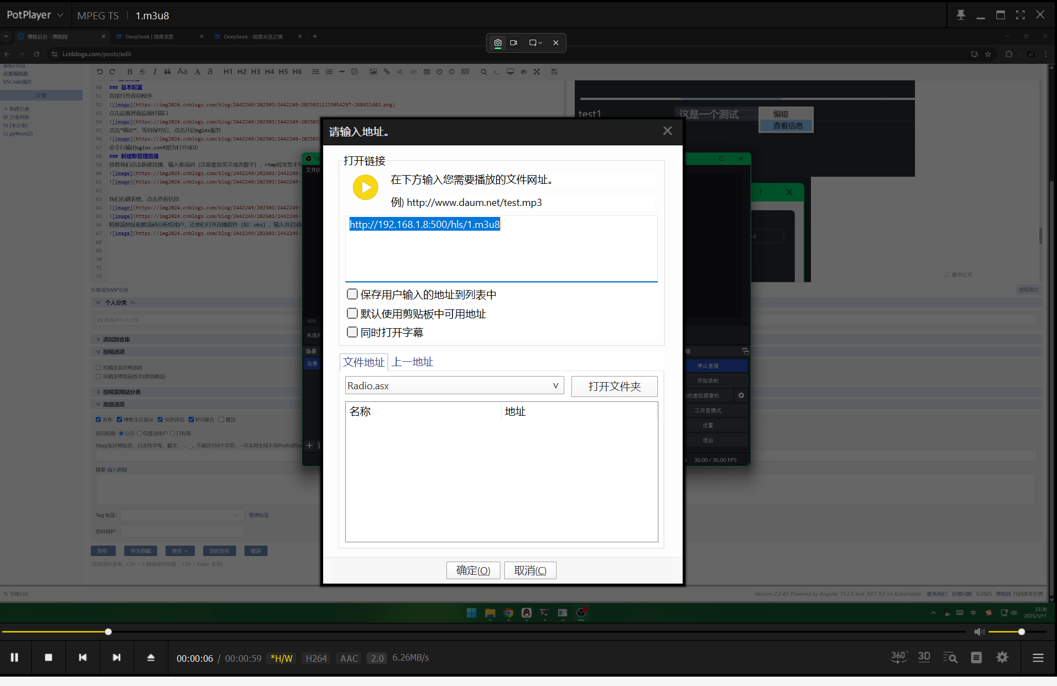This screenshot has width=1057, height=686.
Task: Click the PotPlayer eject/open file icon
Action: (151, 657)
